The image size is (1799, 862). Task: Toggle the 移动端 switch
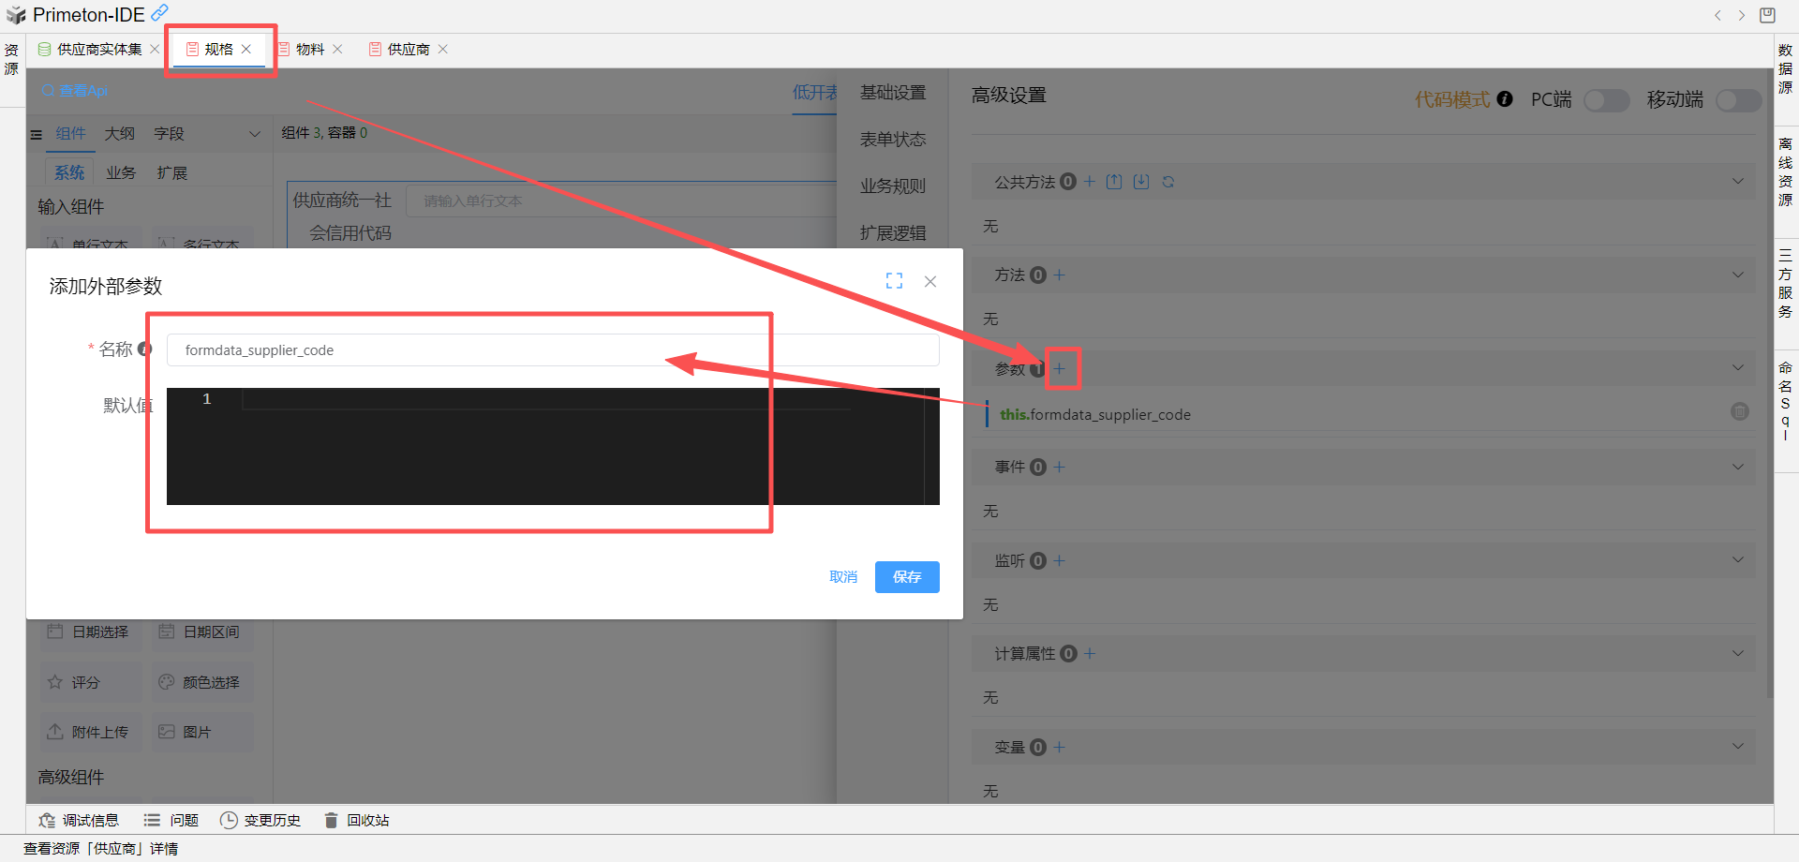pyautogui.click(x=1737, y=100)
